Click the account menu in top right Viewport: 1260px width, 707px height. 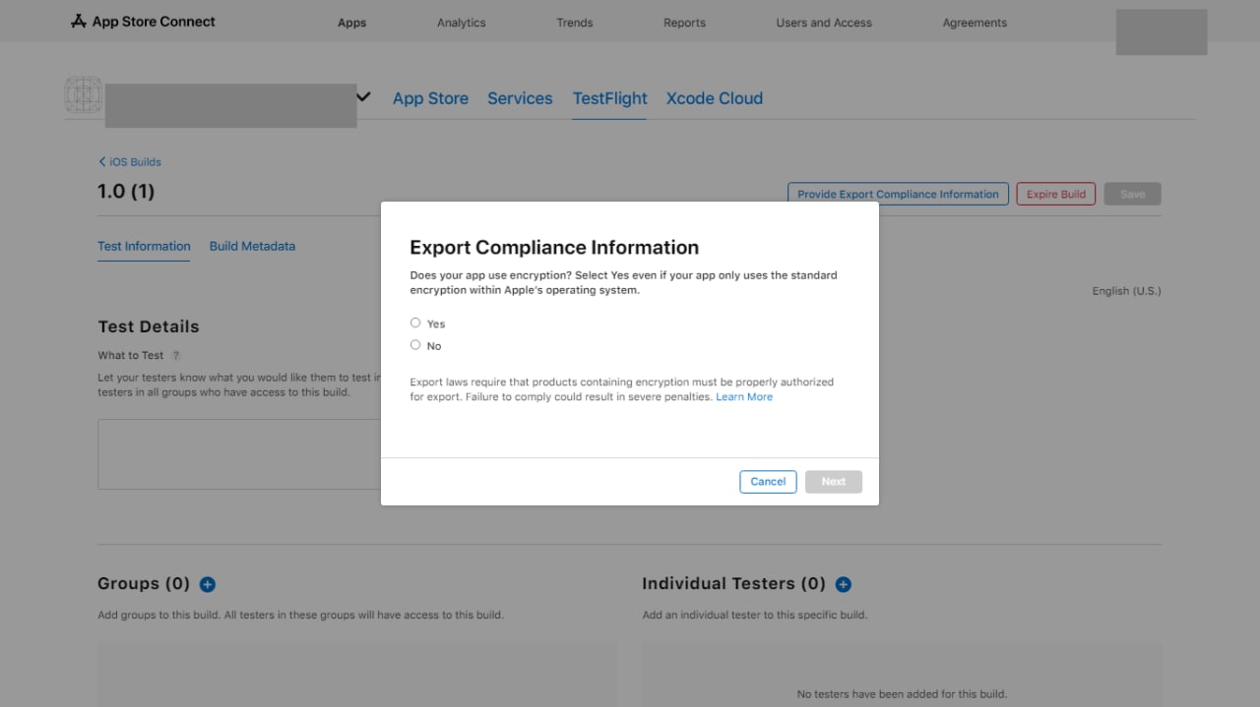(1162, 32)
